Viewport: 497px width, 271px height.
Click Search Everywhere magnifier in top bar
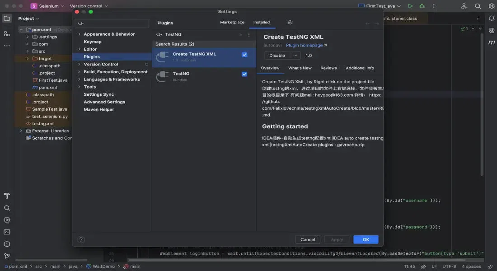478,6
